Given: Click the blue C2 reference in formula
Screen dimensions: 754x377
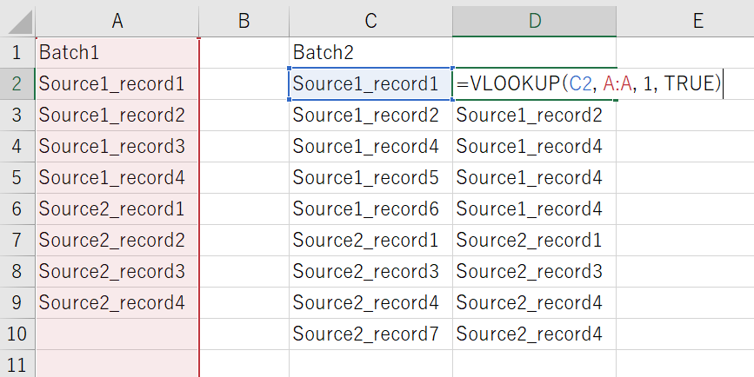Looking at the screenshot, I should (x=582, y=84).
